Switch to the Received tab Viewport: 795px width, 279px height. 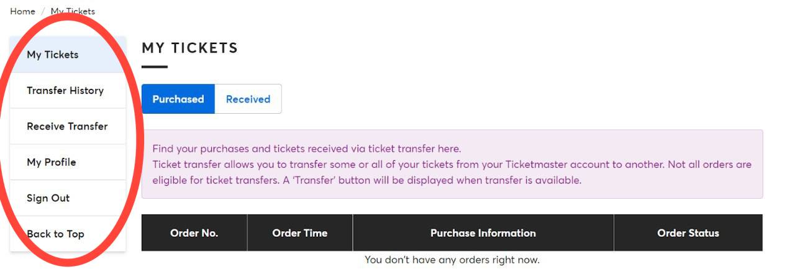point(248,99)
